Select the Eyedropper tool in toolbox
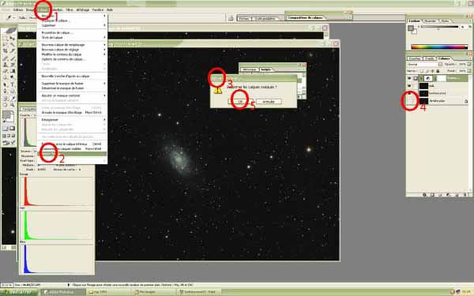 point(13,98)
